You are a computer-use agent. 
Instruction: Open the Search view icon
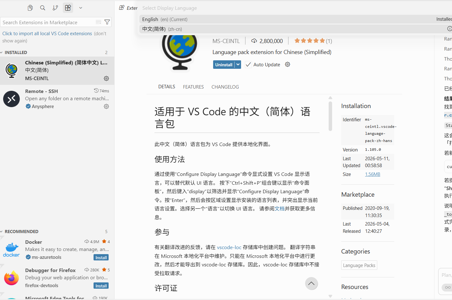[x=43, y=8]
